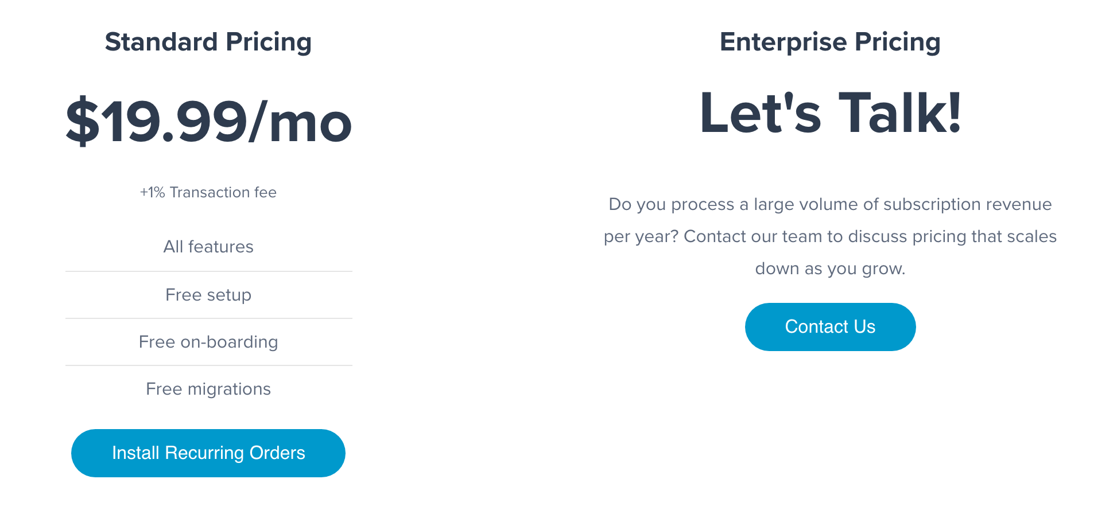This screenshot has height=514, width=1117.
Task: Click the enterprise subscription revenue description paragraph
Action: 830,236
